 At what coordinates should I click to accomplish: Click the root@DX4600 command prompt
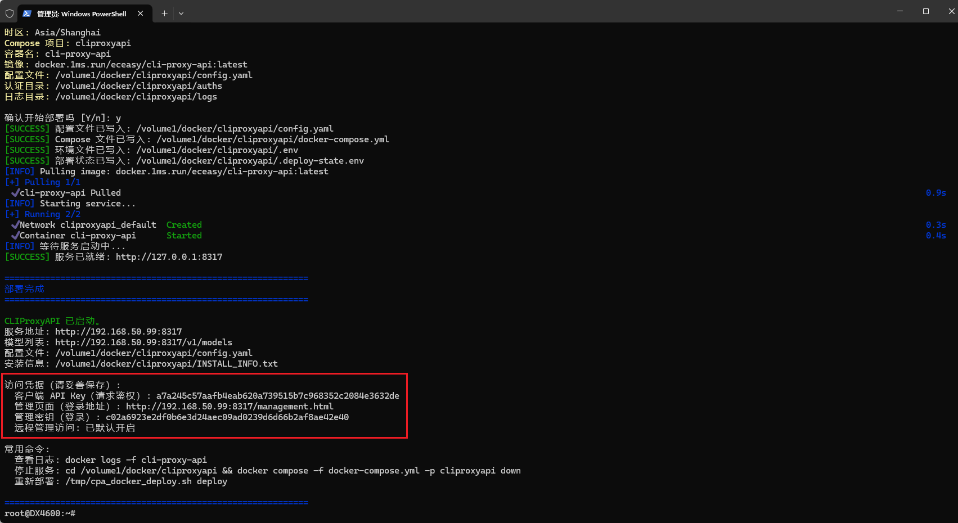coord(39,513)
